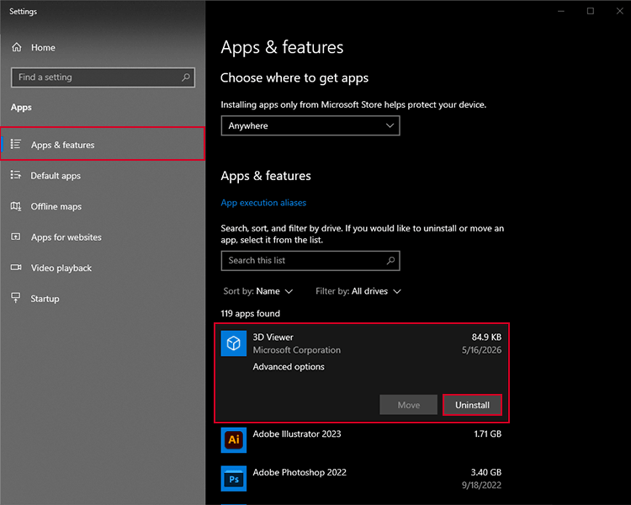Screen dimensions: 631x505
Task: Maximize the Settings window
Action: tap(591, 11)
